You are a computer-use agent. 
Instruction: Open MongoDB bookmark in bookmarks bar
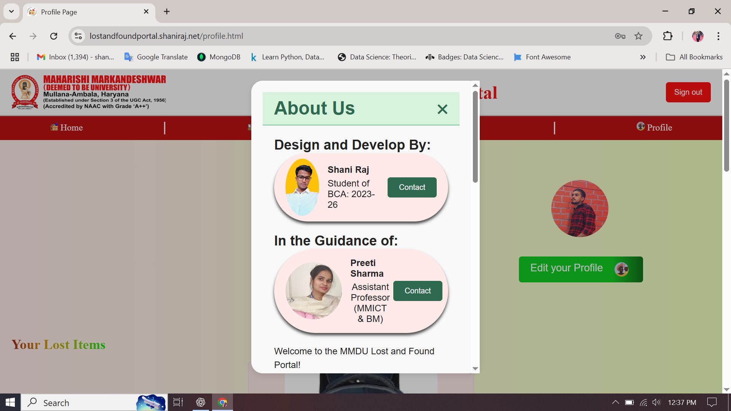tap(219, 57)
